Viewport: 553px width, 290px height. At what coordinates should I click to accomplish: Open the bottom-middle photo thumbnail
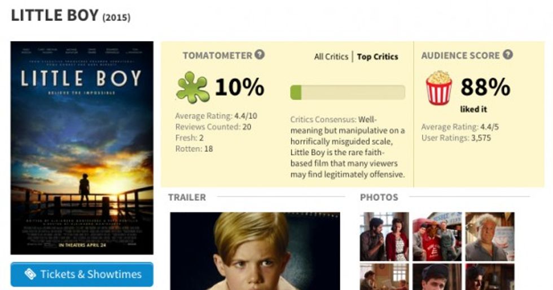(437, 276)
